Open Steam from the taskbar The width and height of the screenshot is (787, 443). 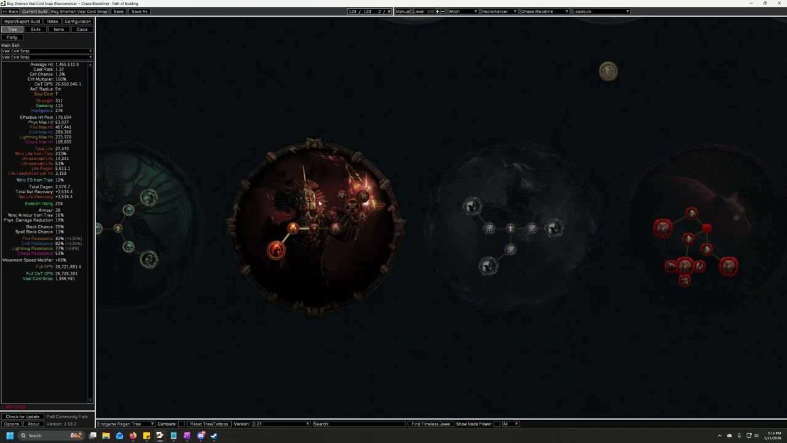click(x=214, y=436)
